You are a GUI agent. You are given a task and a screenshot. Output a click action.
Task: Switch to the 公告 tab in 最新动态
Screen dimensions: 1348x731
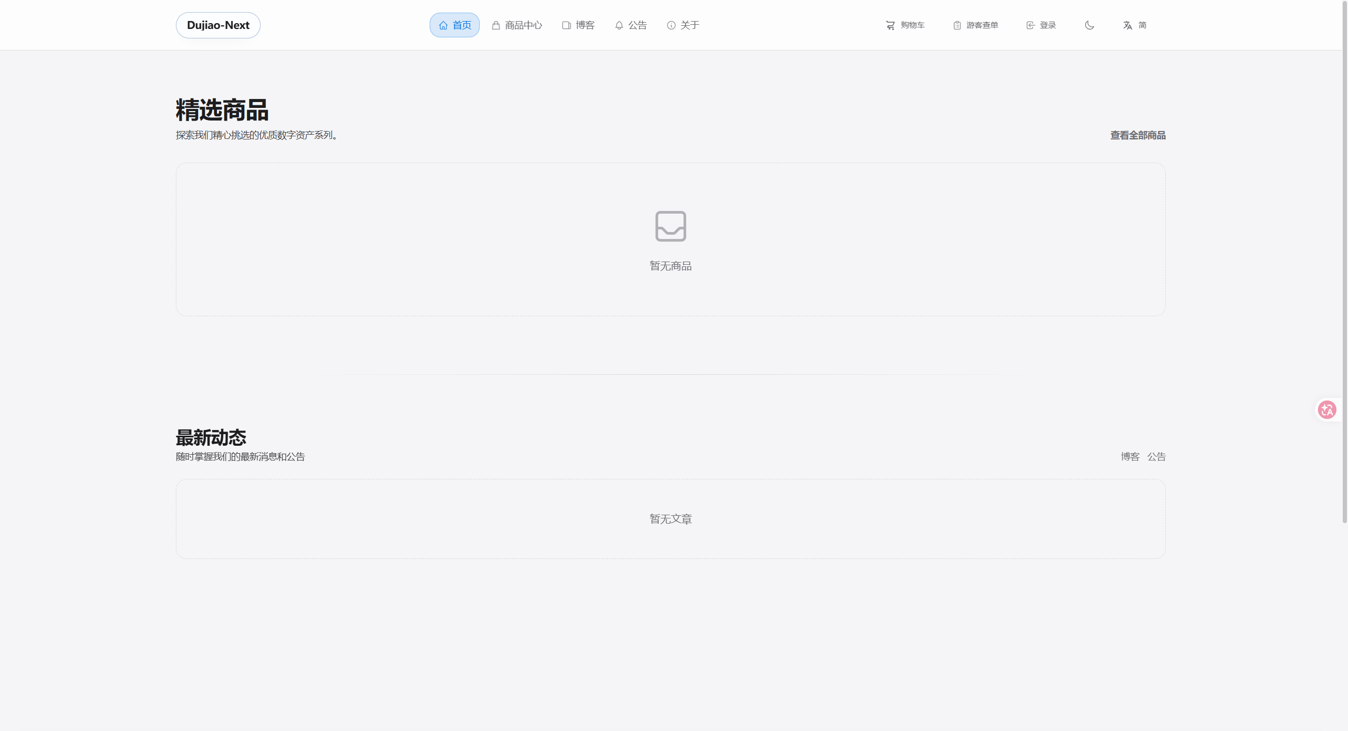click(x=1156, y=457)
